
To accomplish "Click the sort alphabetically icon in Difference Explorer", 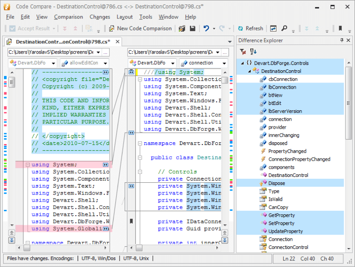I will coord(253,52).
